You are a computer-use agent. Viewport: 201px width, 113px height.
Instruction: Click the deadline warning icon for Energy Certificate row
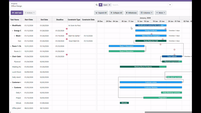(67, 29)
